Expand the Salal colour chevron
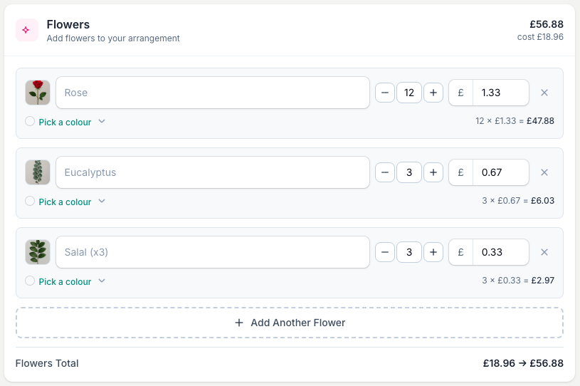This screenshot has width=580, height=386. [102, 281]
